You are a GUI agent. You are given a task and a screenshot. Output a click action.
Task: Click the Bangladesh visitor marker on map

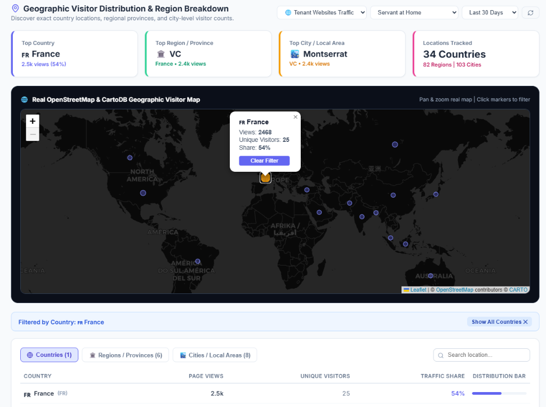click(376, 212)
